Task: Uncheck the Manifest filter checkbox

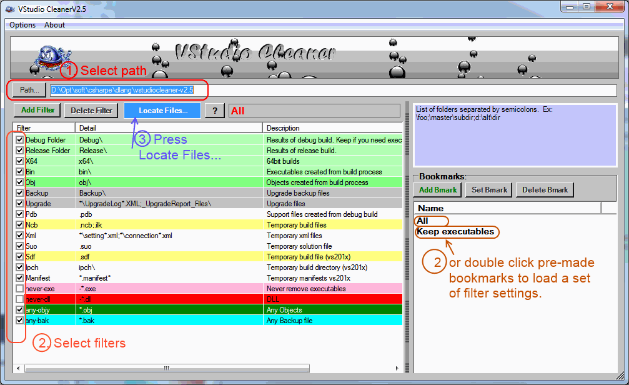Action: pos(19,277)
